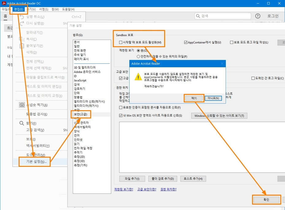Click into the 검색 search field
The image size is (285, 210).
pos(223,16)
